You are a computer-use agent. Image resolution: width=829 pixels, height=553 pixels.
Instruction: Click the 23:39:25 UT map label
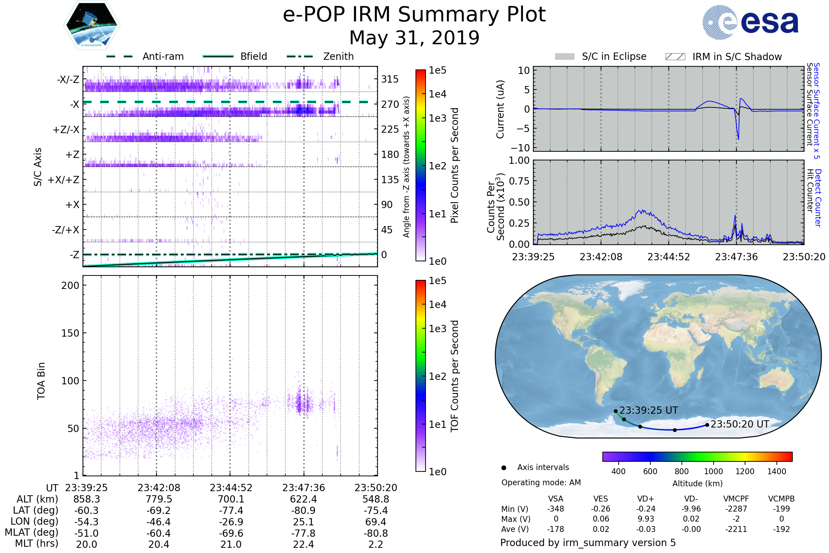[x=649, y=410]
